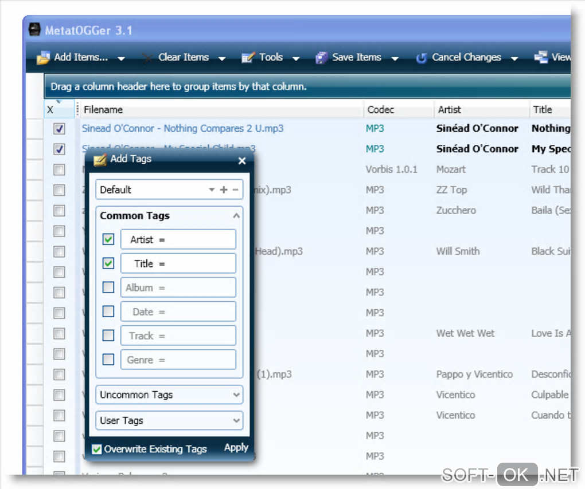Select file Sinead O'Connor - Nothing Compares 2 U.mp3
585x489 pixels.
point(182,128)
